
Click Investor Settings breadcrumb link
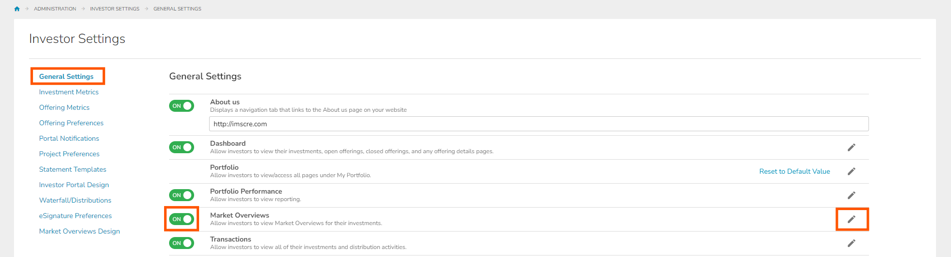click(x=115, y=9)
